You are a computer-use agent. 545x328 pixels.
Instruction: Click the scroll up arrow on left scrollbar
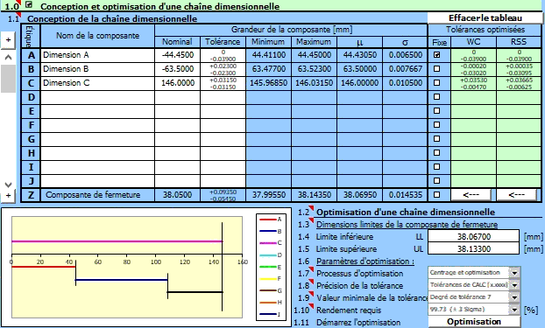(9, 57)
